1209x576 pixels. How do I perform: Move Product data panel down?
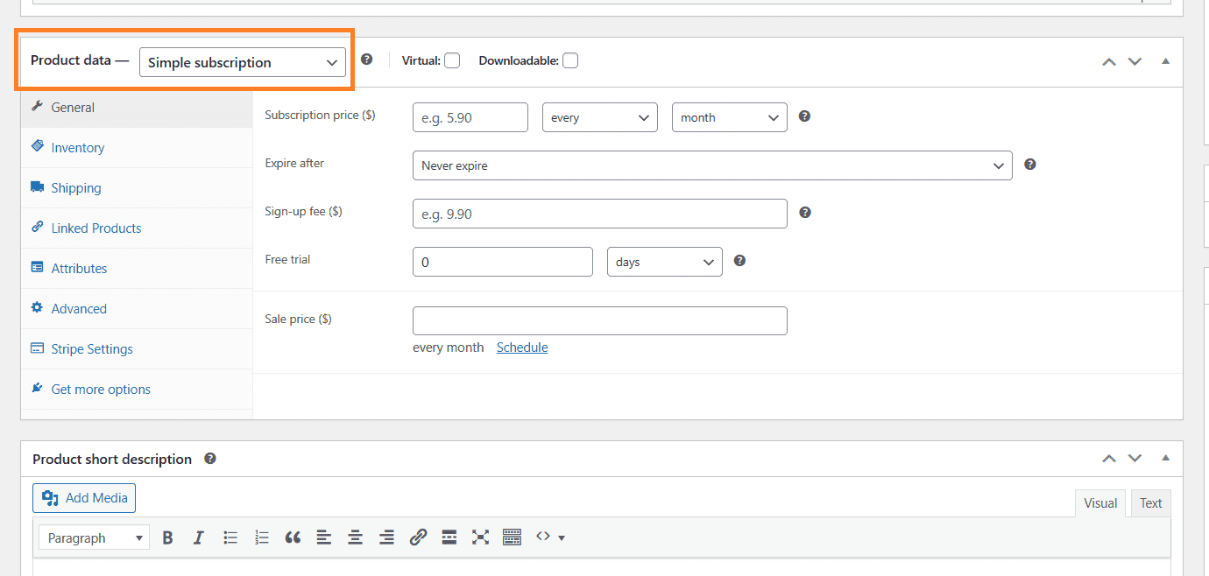(x=1135, y=61)
